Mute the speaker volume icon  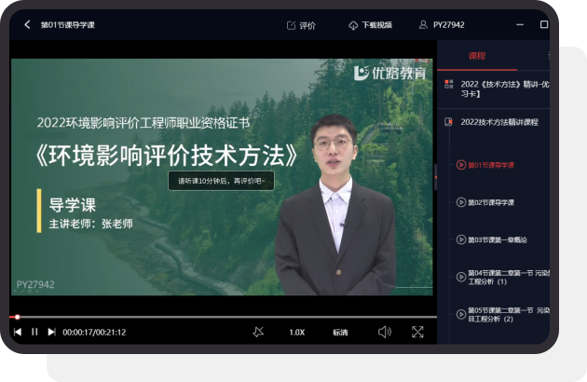pyautogui.click(x=384, y=332)
